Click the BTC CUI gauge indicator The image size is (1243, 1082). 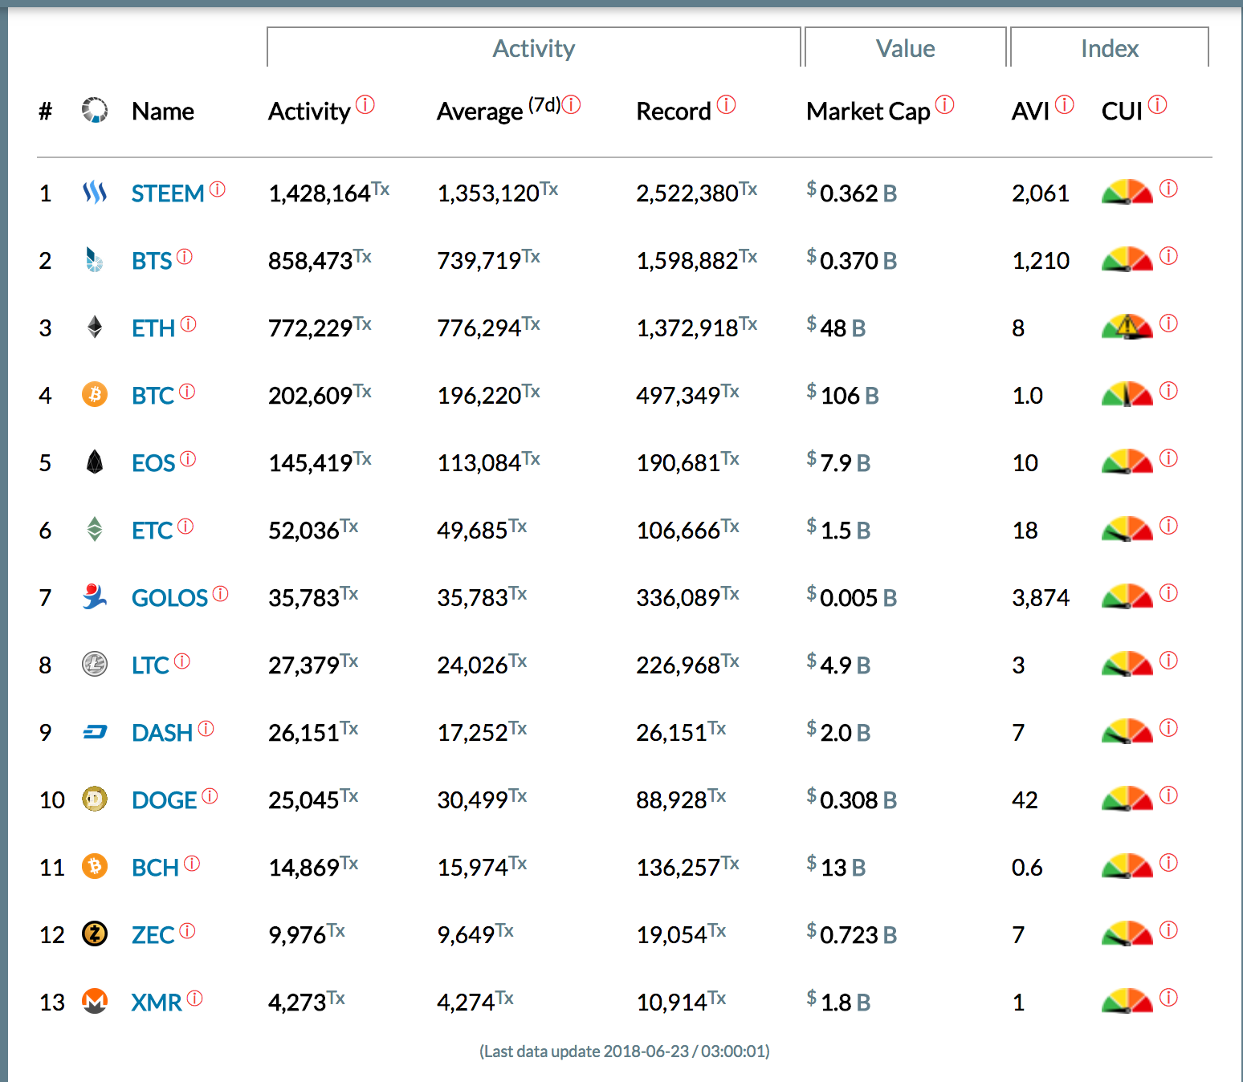[x=1127, y=394]
